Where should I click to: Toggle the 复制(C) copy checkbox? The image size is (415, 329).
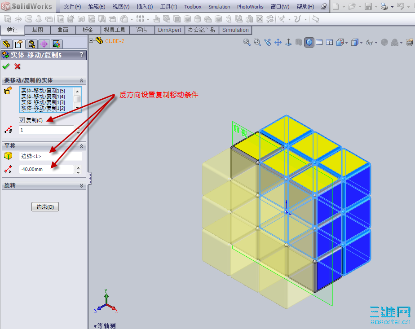[x=22, y=120]
